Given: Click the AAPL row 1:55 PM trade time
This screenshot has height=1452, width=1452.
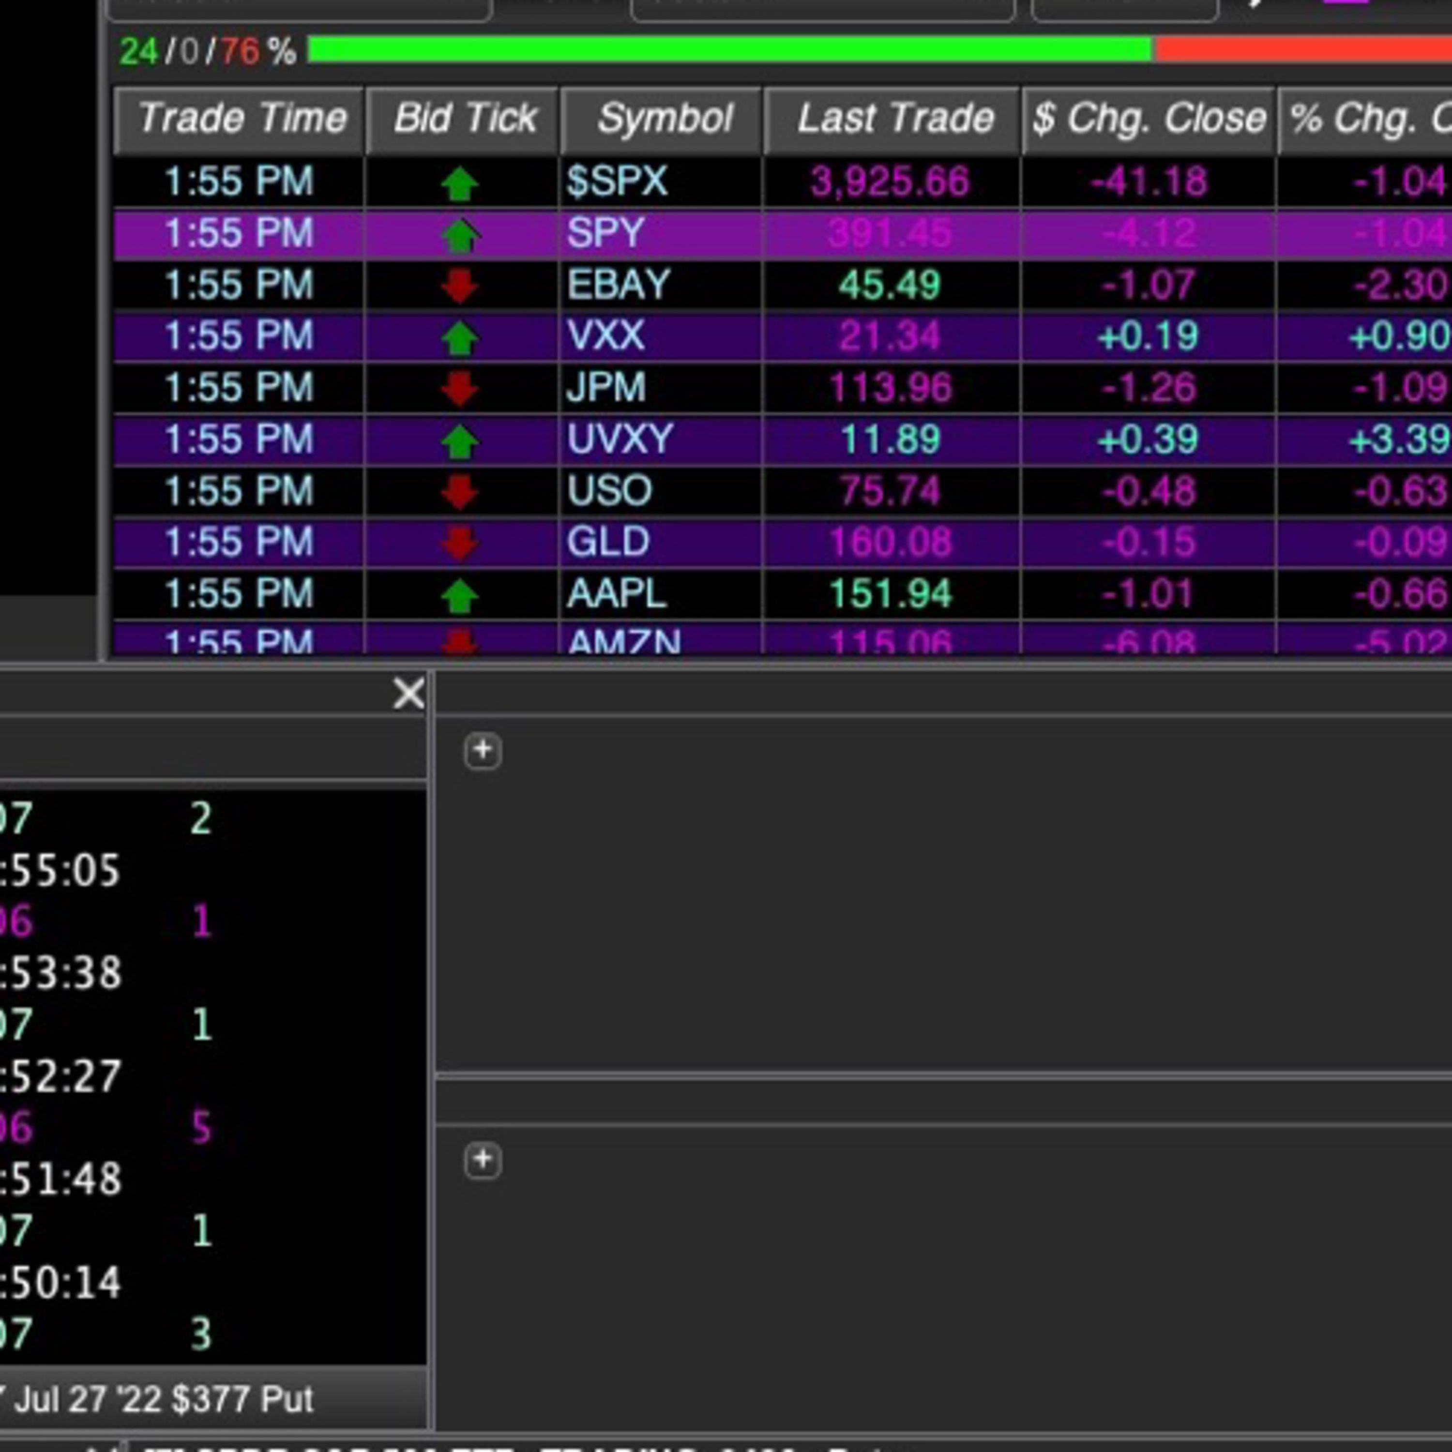Looking at the screenshot, I should (x=239, y=594).
